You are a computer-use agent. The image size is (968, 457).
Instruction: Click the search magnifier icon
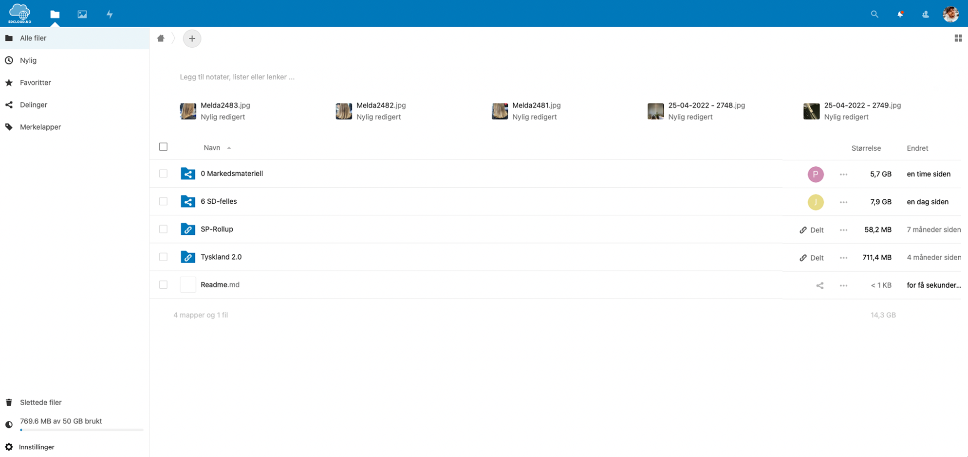click(x=875, y=14)
